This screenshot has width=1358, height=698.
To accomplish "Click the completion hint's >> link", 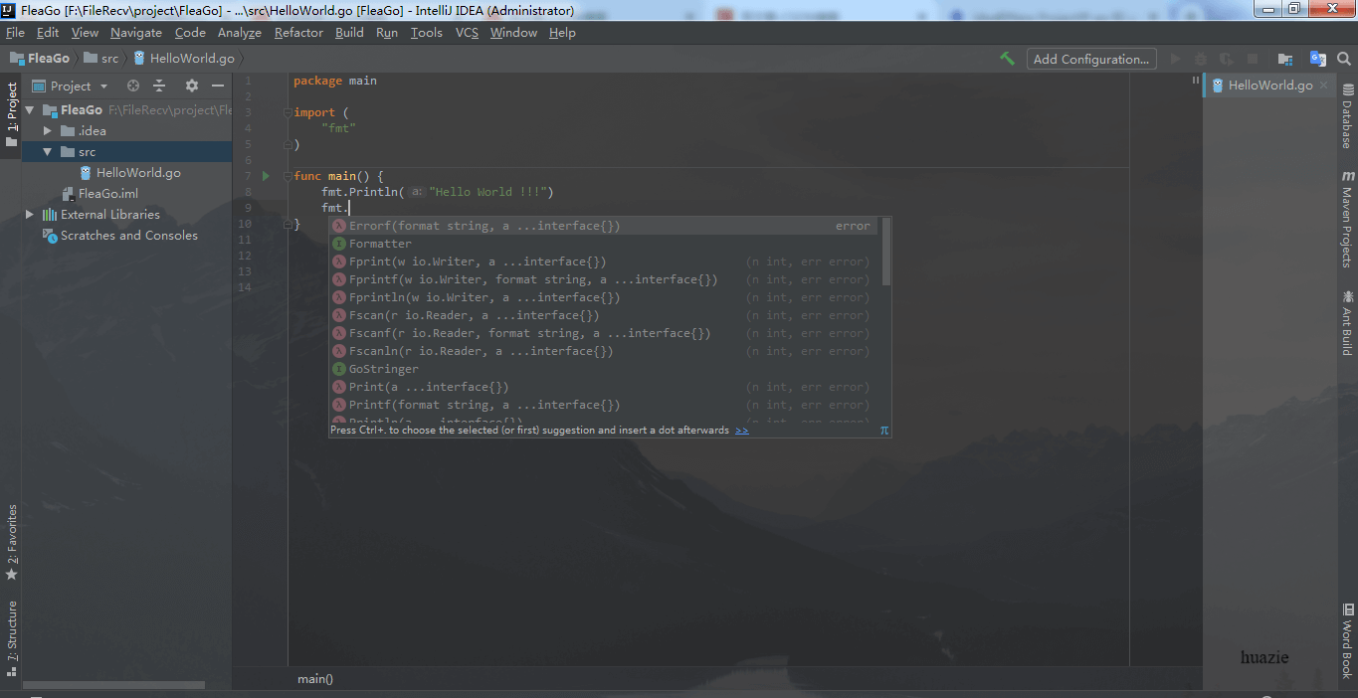I will [x=741, y=431].
